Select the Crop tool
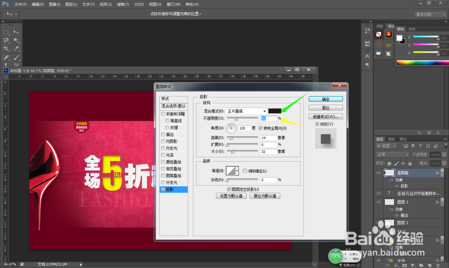The image size is (449, 268). tap(6, 48)
